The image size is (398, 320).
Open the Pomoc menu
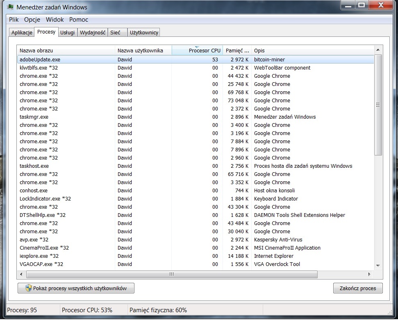pyautogui.click(x=79, y=20)
